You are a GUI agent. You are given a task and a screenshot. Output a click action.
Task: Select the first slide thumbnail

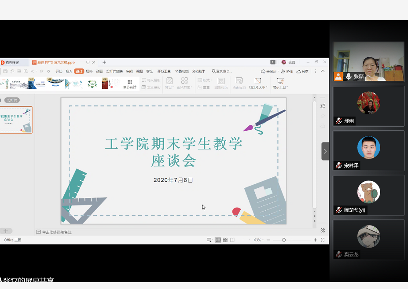(x=16, y=120)
